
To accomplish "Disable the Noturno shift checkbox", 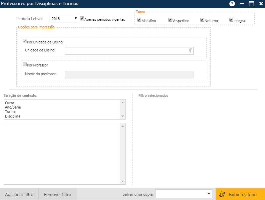I will [x=202, y=20].
